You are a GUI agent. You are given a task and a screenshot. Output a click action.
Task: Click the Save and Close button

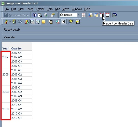17,15
